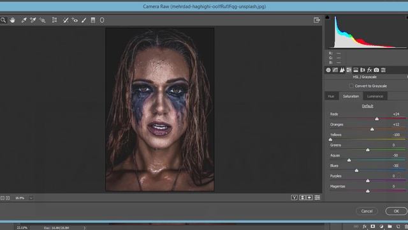Swap before and after settings icon
The image size is (408, 230).
coord(302,197)
